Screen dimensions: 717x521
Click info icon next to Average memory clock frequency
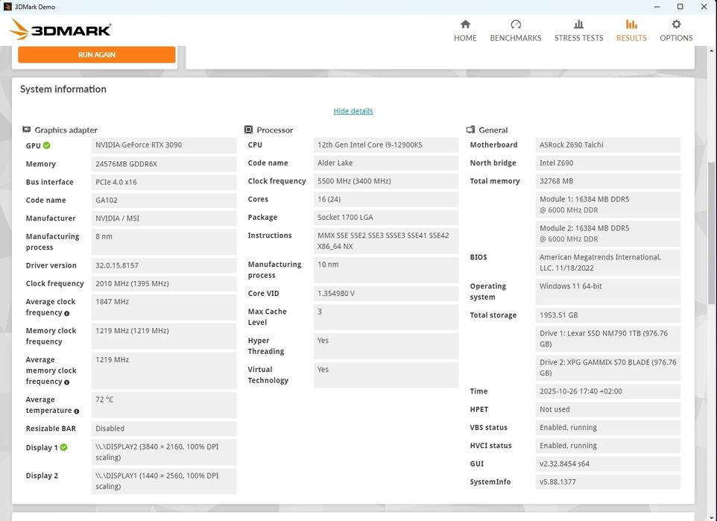[x=67, y=382]
